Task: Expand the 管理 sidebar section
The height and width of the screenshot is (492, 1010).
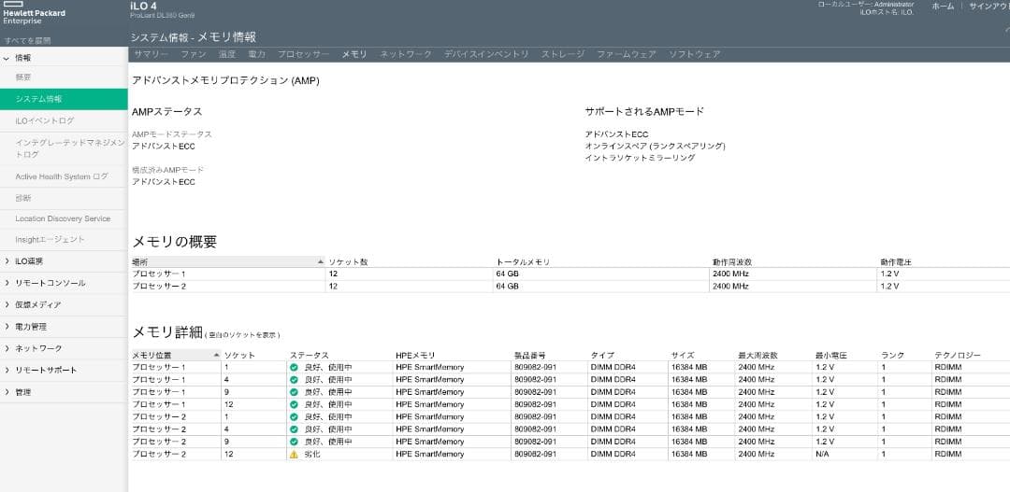Action: [7, 392]
